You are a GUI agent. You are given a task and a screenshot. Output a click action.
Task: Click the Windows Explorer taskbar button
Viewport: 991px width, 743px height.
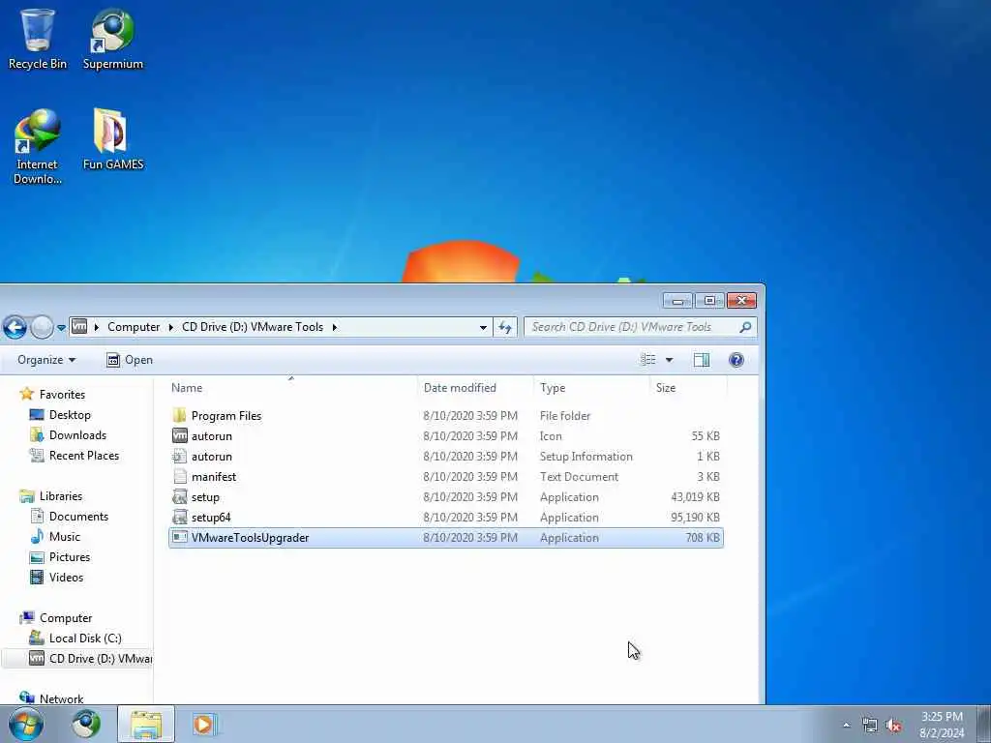point(146,724)
